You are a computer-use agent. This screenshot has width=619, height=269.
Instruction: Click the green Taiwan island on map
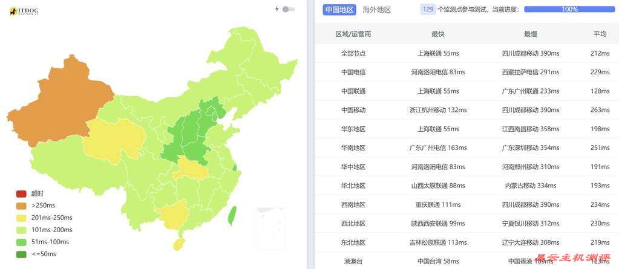pos(232,215)
